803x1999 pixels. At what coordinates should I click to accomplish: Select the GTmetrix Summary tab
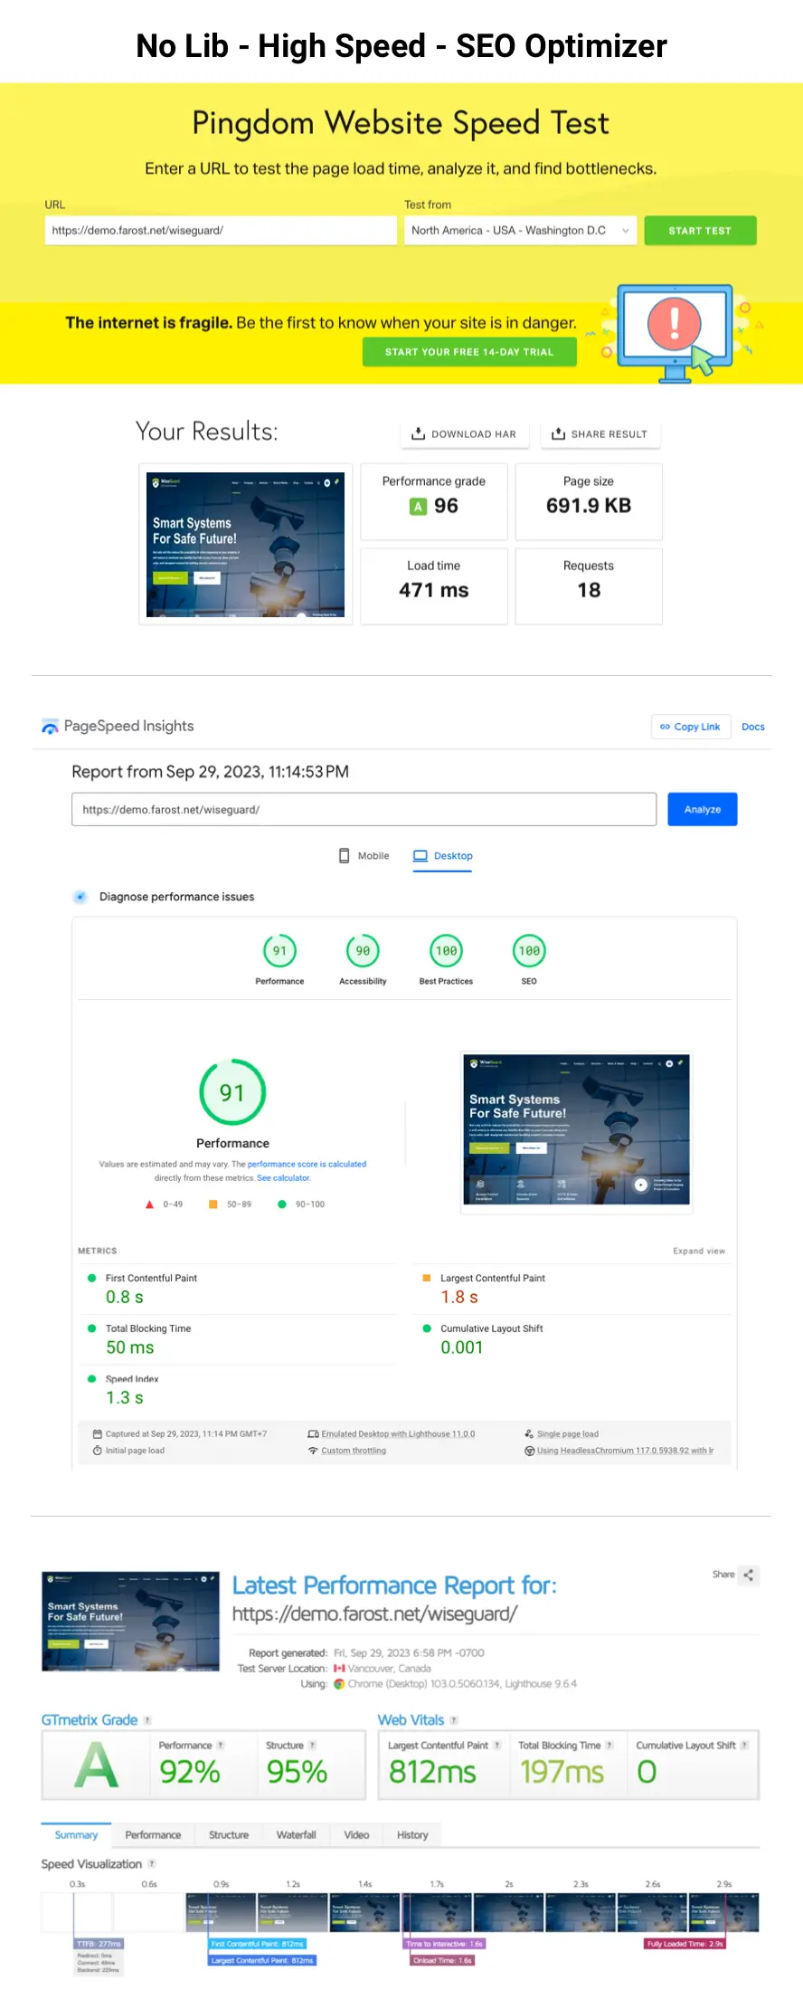76,1835
